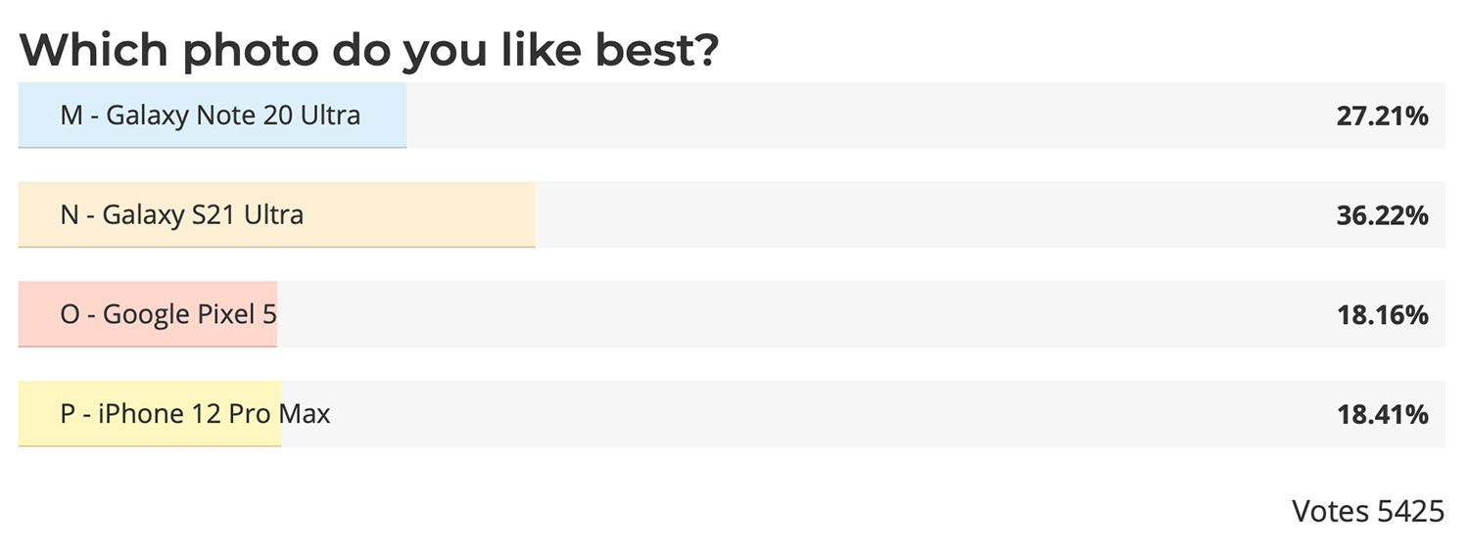Screen dimensions: 1469x554
Task: Click the 'Which photo do you like best?' heading
Action: (x=369, y=49)
